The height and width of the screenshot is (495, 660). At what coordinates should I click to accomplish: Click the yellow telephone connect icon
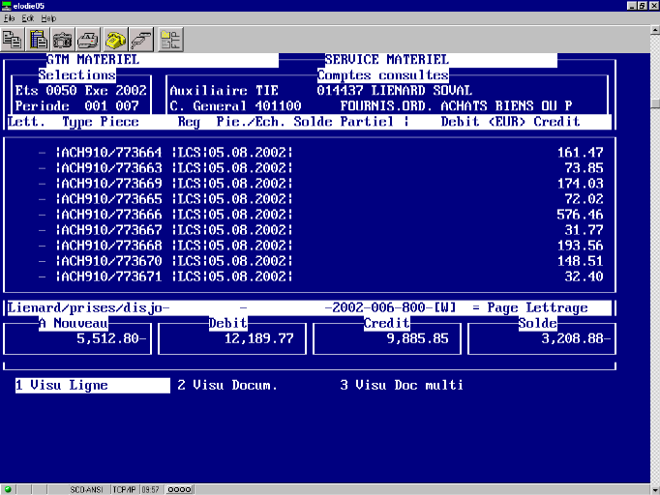point(116,40)
